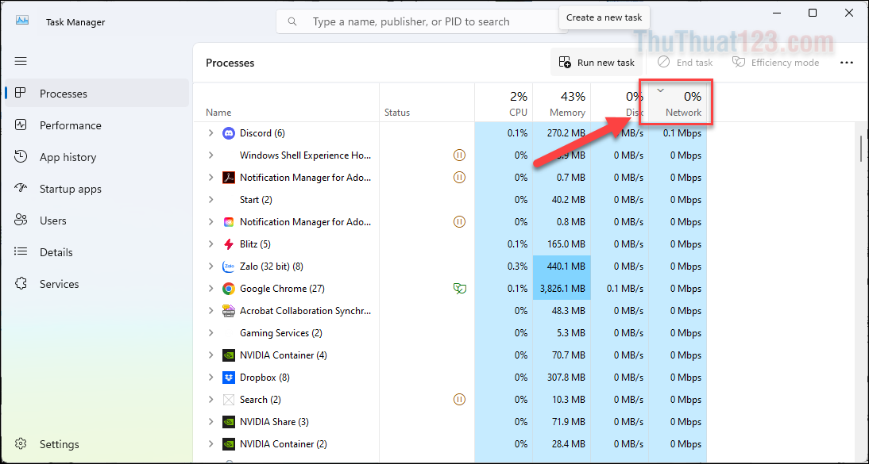
Task: Click the Efficiency mode button
Action: coord(775,63)
